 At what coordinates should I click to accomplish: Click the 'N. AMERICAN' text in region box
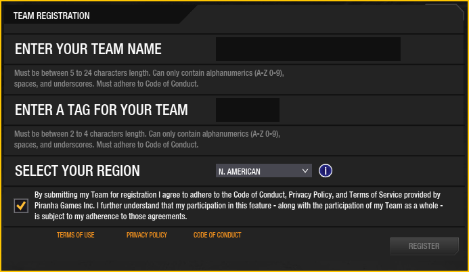239,171
